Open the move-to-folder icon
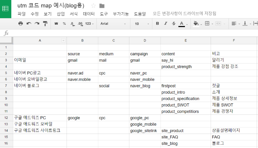 click(x=102, y=6)
